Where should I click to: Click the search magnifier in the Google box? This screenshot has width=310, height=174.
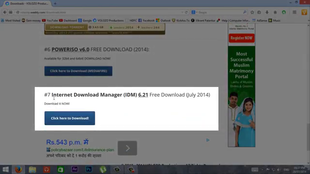click(245, 12)
